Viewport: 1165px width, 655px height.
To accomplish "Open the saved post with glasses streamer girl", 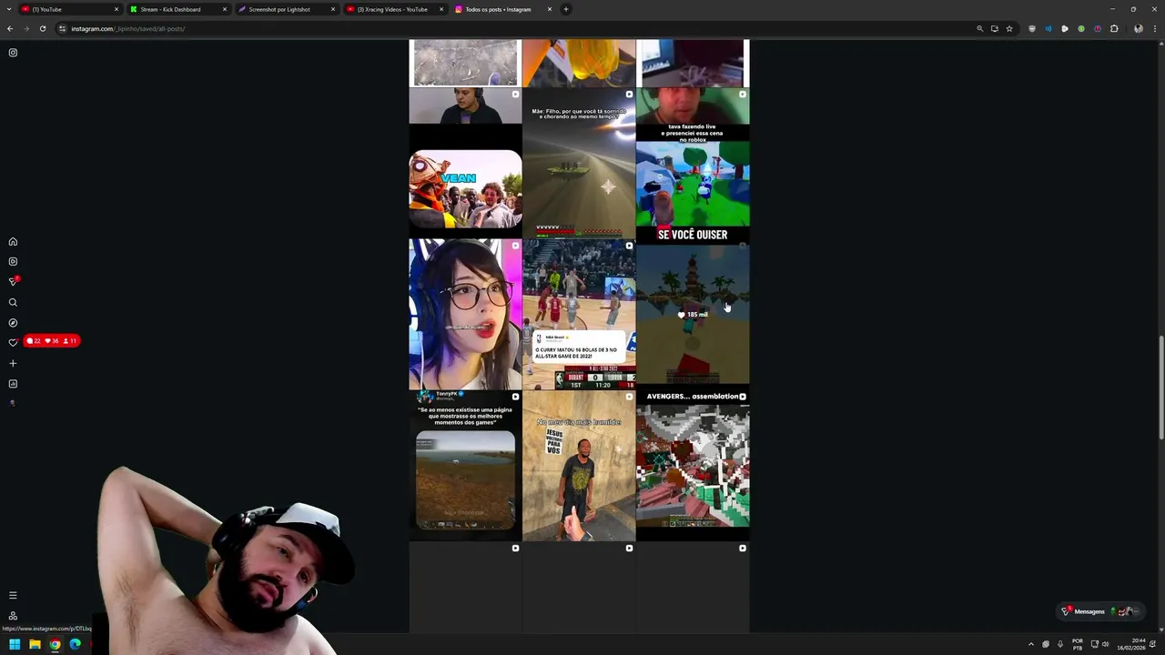I will (x=465, y=314).
